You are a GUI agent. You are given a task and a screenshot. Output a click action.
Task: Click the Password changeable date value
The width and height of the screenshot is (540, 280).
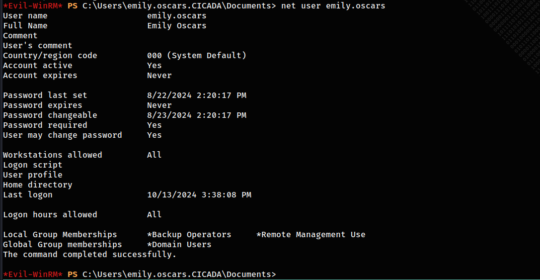197,115
